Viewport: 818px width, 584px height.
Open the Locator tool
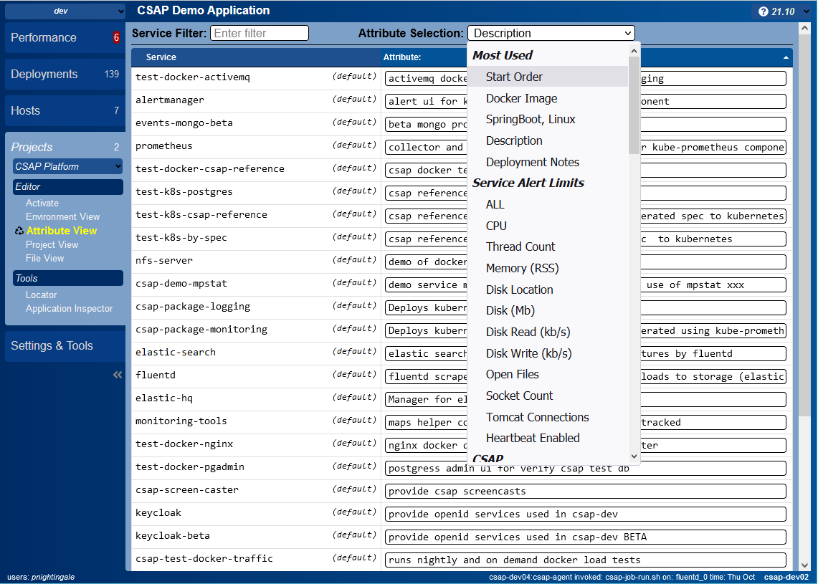[x=41, y=295]
